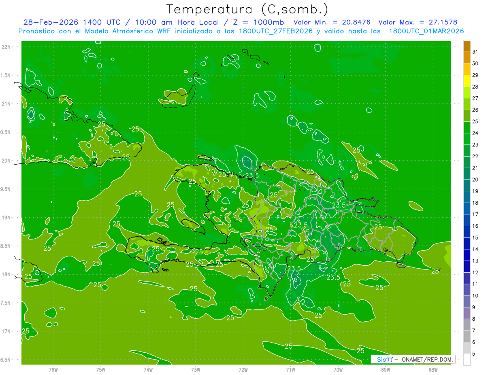Click the 18N latitude axis label
Screen dimensions: 486x375
(6, 274)
